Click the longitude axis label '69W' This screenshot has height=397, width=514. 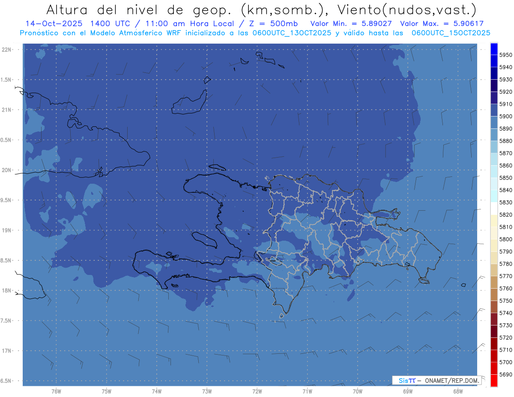click(x=407, y=391)
